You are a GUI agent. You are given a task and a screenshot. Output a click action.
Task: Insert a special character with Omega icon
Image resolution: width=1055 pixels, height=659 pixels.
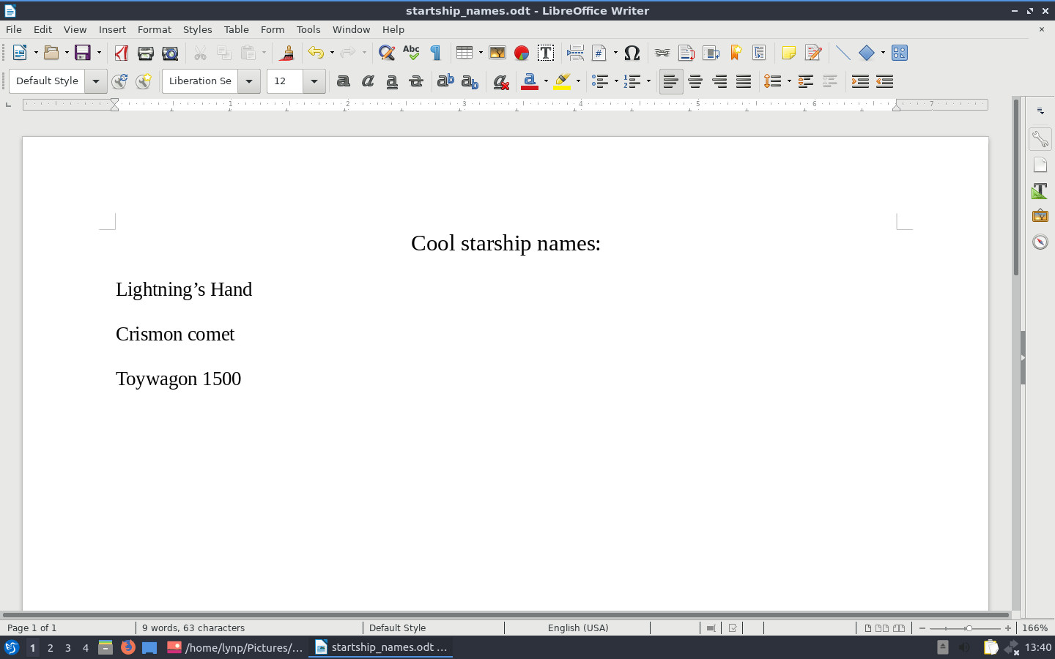632,53
